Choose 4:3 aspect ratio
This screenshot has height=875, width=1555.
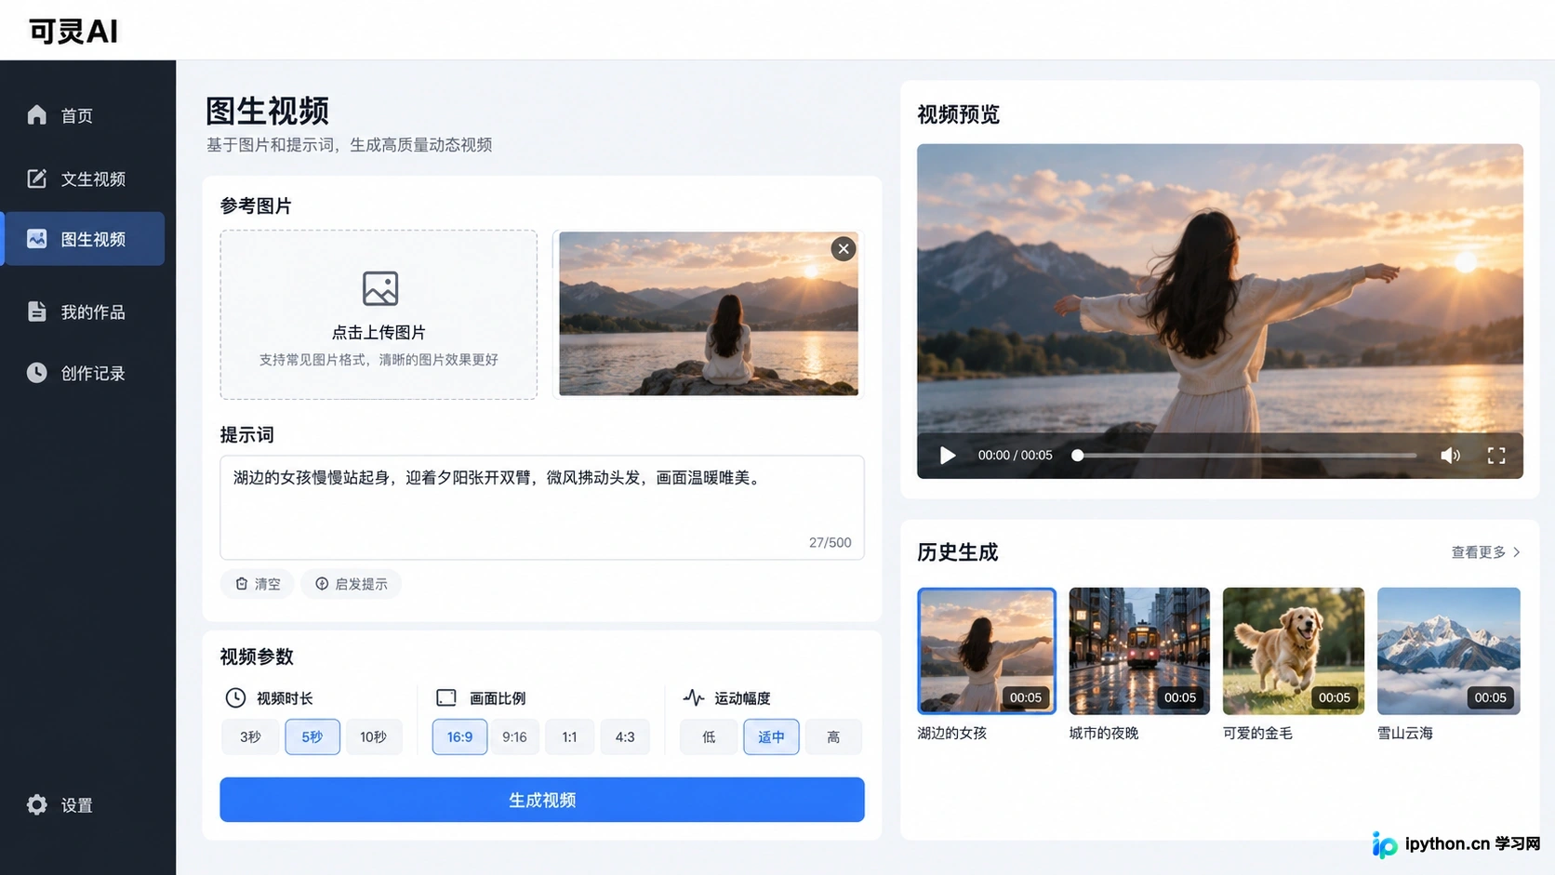pos(625,736)
